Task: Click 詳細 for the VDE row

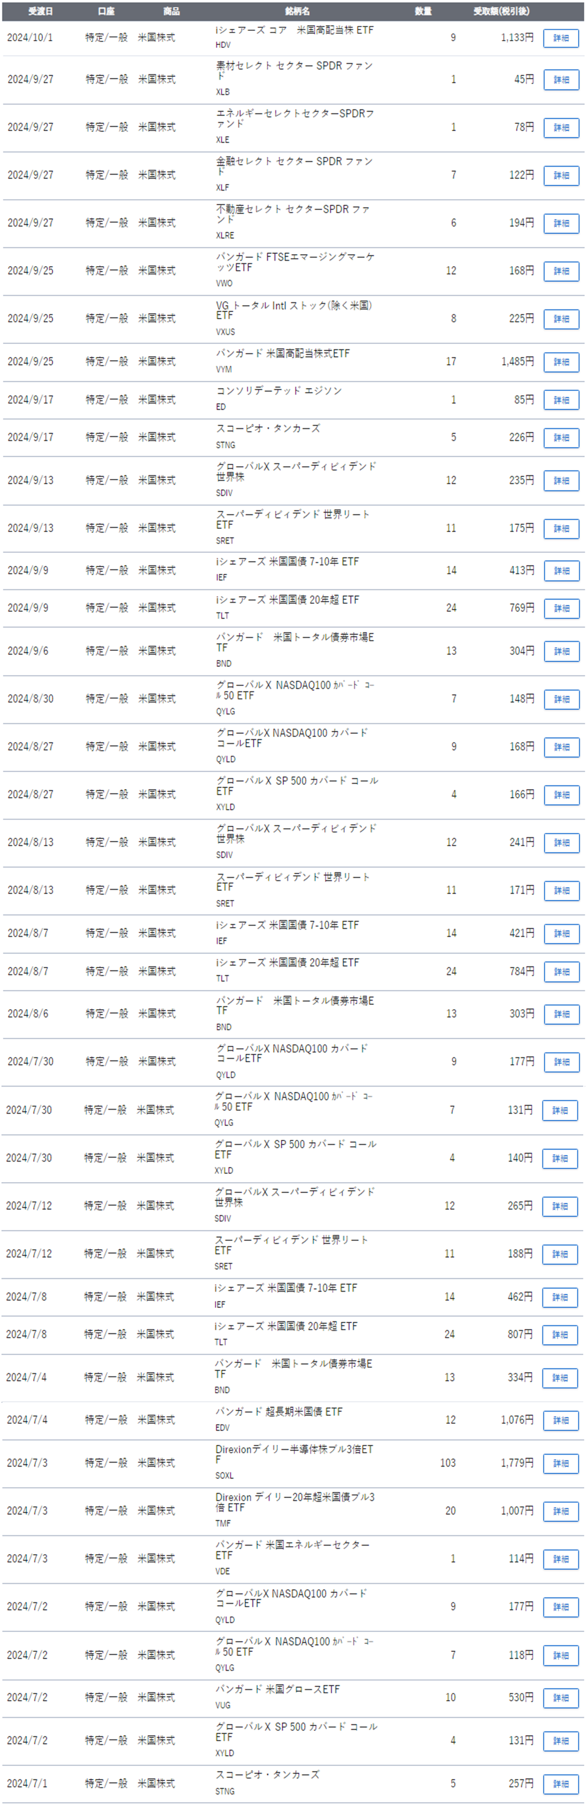Action: (561, 1559)
